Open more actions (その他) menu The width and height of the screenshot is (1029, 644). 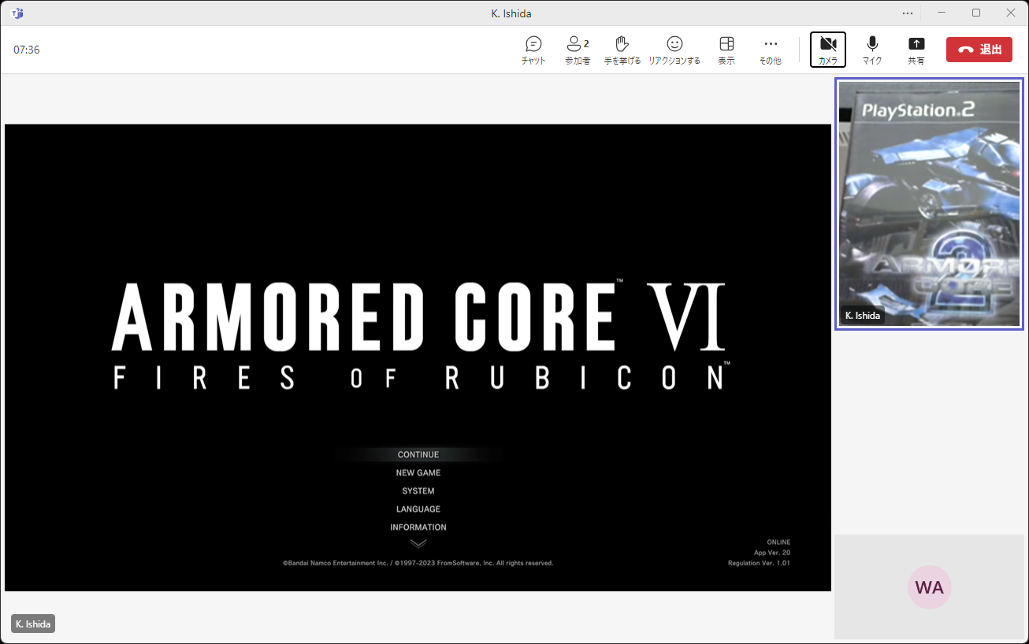pyautogui.click(x=771, y=50)
